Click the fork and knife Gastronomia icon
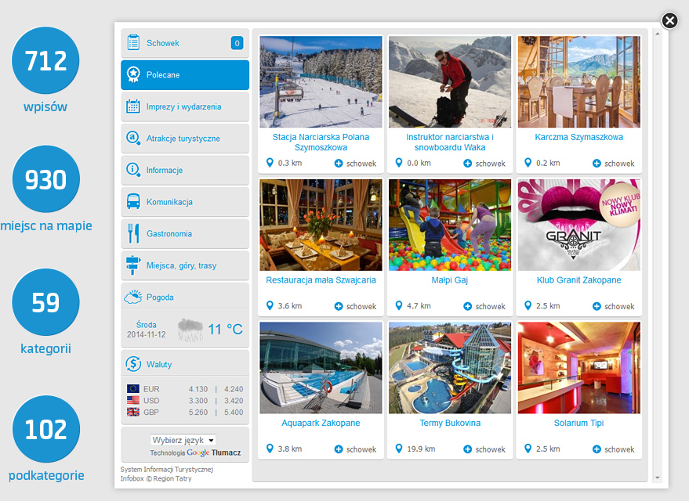This screenshot has width=689, height=501. (133, 233)
